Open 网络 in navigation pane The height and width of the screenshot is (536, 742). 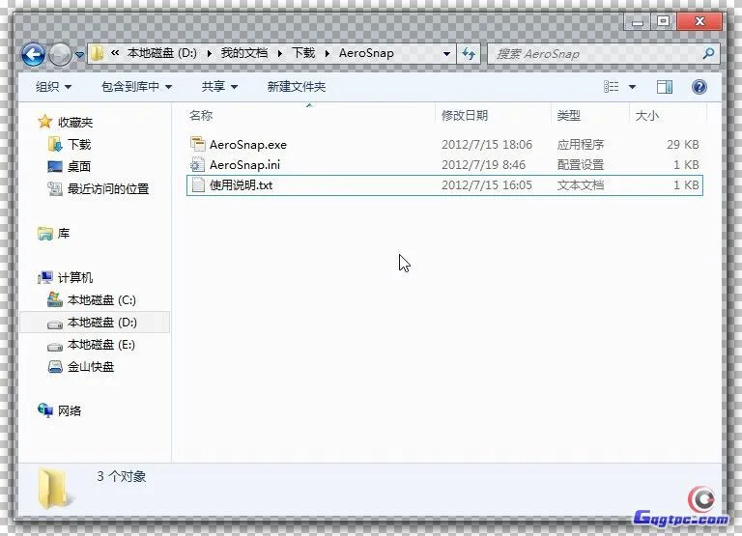70,410
